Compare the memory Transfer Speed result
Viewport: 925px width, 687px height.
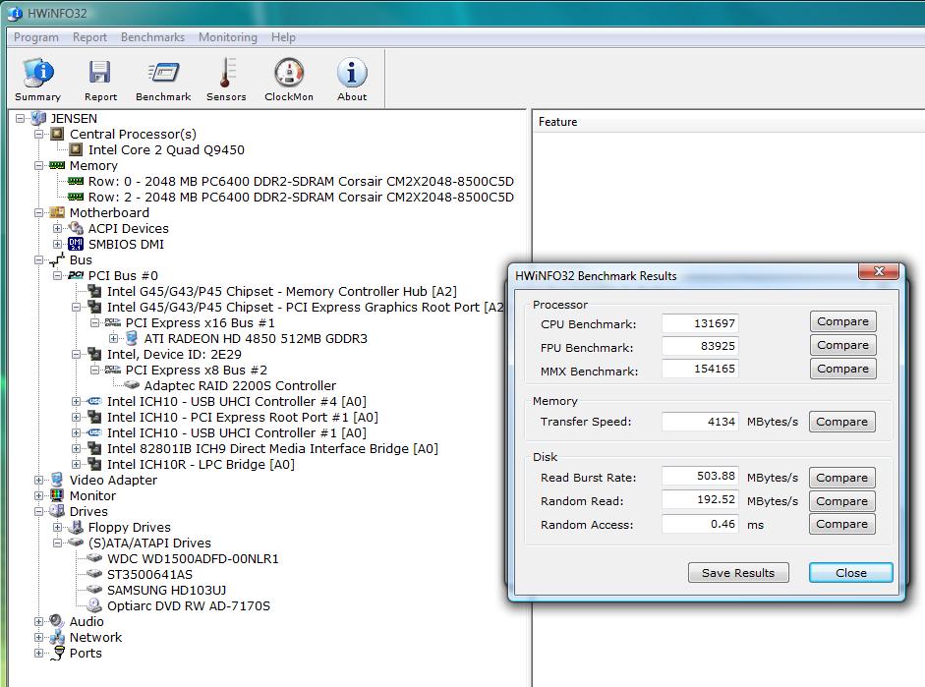coord(841,422)
